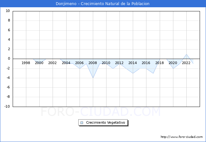
Task: Click the y-axis value 0
Action: click(x=9, y=59)
